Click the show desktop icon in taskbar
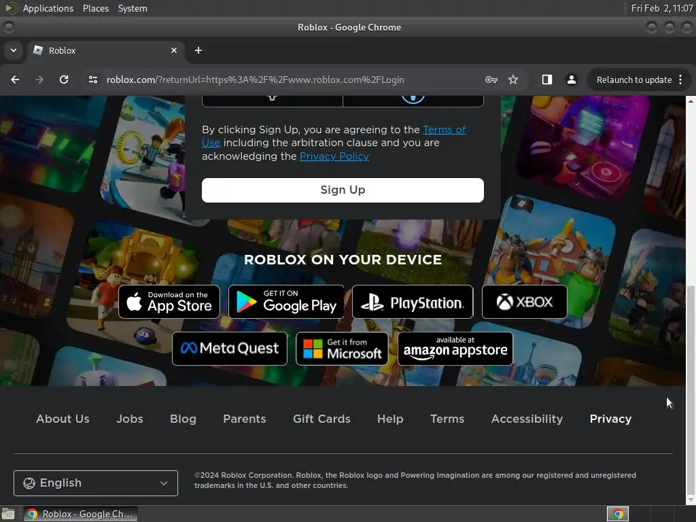This screenshot has width=696, height=522. pyautogui.click(x=8, y=514)
